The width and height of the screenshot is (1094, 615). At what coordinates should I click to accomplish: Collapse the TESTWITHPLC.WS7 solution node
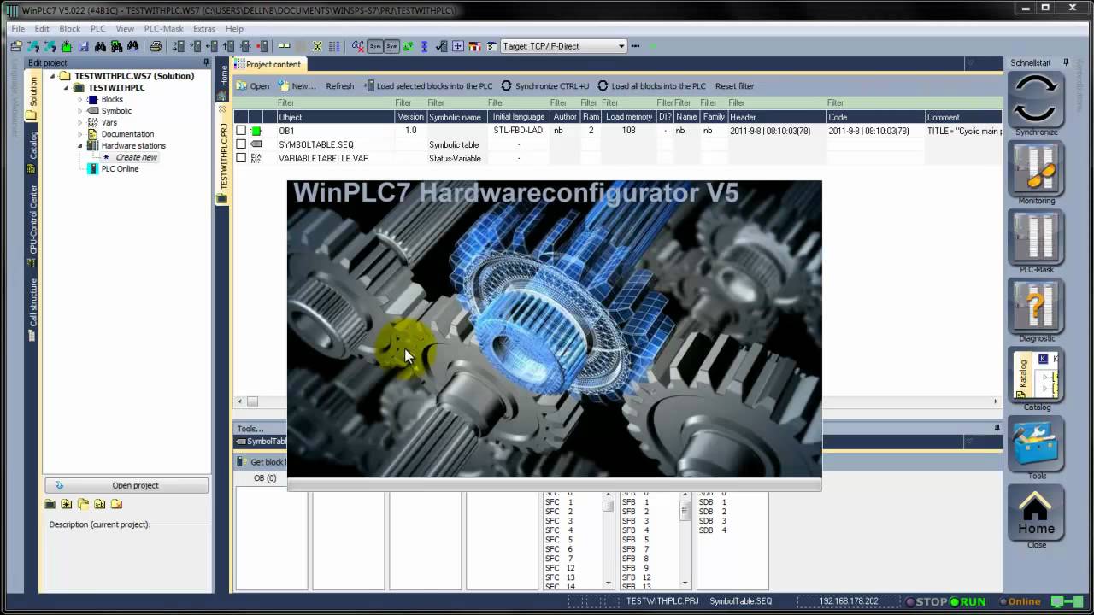point(53,76)
